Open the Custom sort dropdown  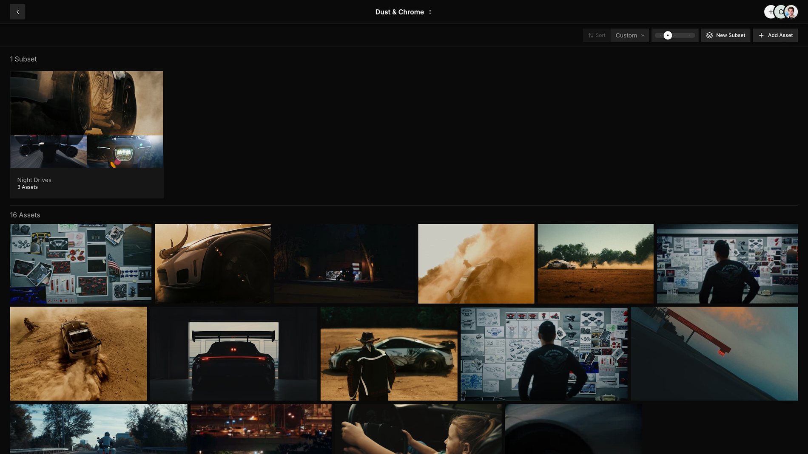pos(629,35)
